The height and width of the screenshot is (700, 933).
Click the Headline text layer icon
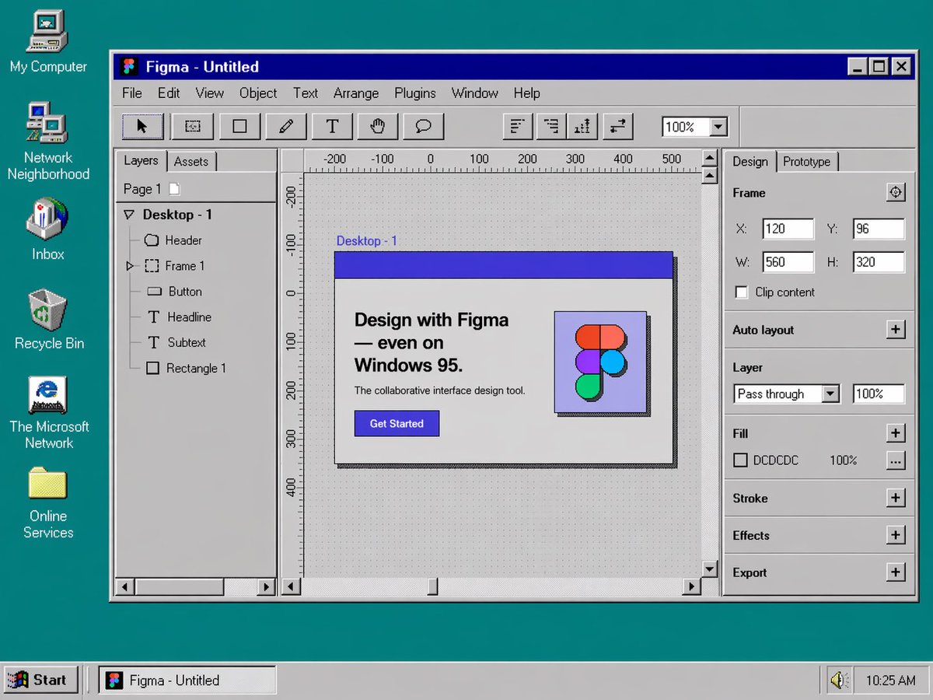[153, 317]
